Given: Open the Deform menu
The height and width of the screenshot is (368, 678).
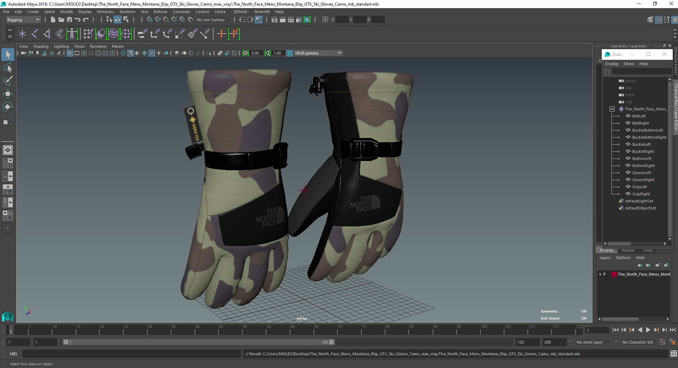Looking at the screenshot, I should (x=160, y=12).
